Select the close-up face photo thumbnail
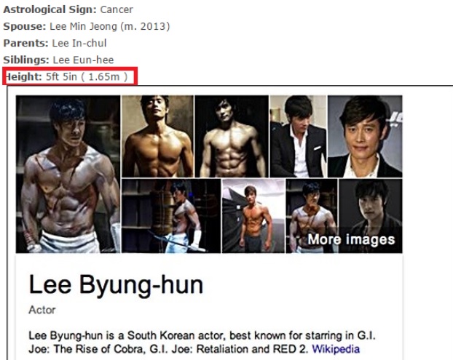The image size is (453, 360). pos(365,136)
